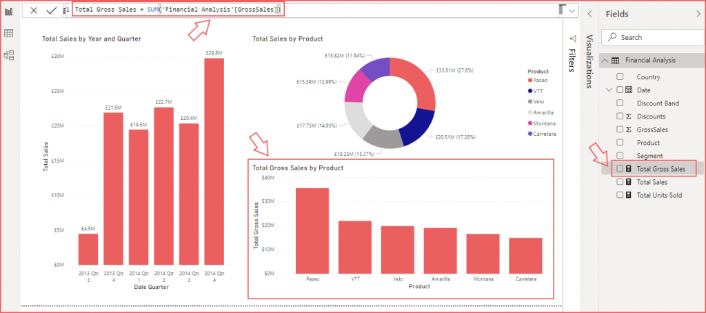Open the Visualizations pane
Viewport: 706px width, 313px height.
coord(589,61)
